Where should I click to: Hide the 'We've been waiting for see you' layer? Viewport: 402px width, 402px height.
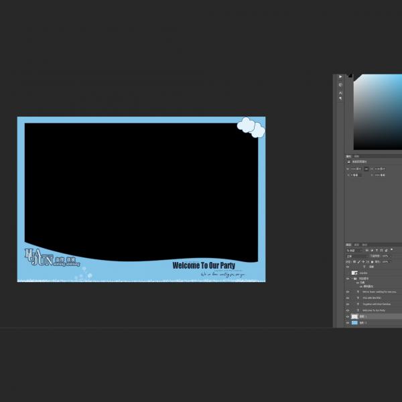coord(348,292)
